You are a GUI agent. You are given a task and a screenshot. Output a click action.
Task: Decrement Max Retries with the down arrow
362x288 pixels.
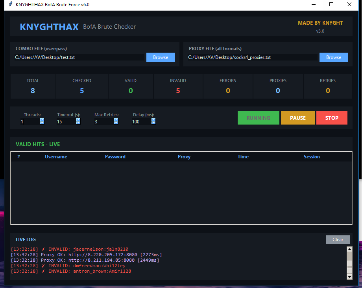(x=116, y=123)
